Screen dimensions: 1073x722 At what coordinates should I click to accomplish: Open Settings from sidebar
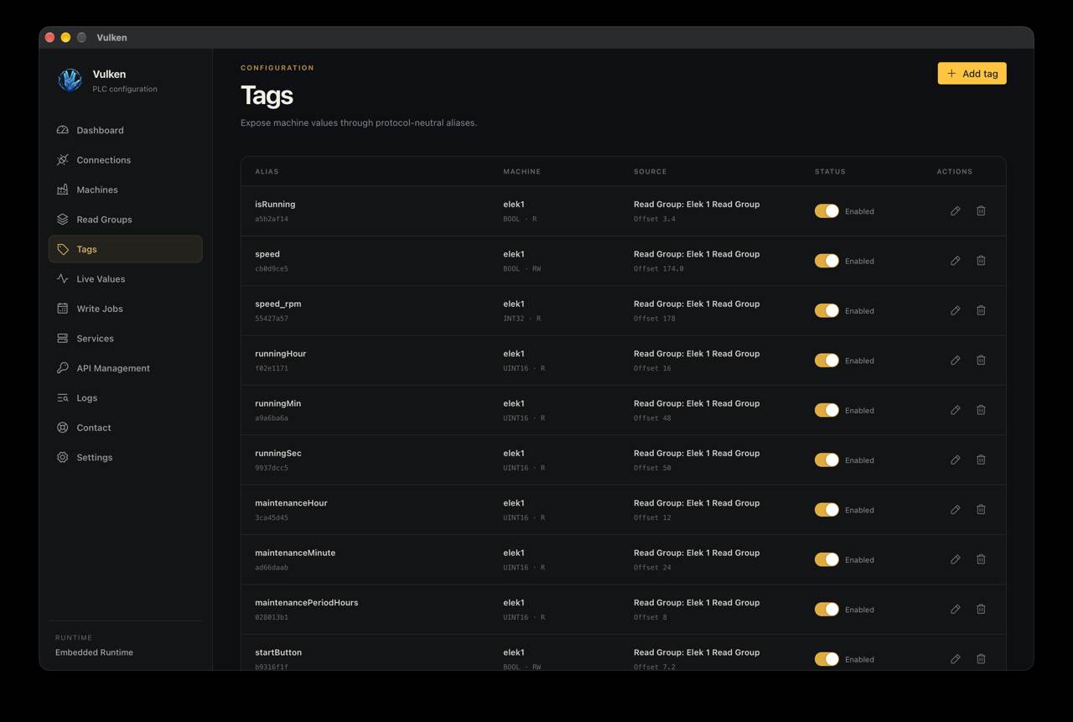pos(125,458)
